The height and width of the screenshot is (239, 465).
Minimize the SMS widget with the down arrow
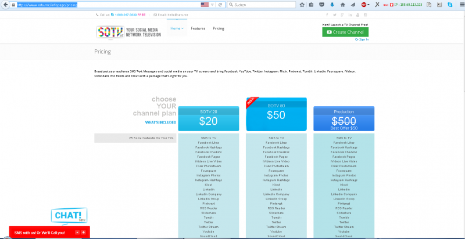[77, 233]
